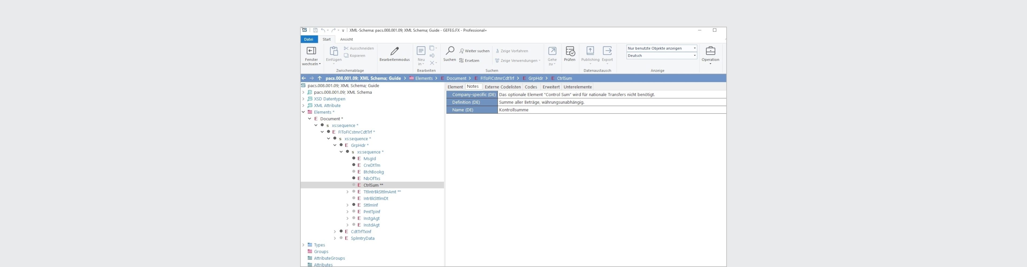Switch to the Ansicht ribbon tab
The height and width of the screenshot is (267, 1027).
346,40
